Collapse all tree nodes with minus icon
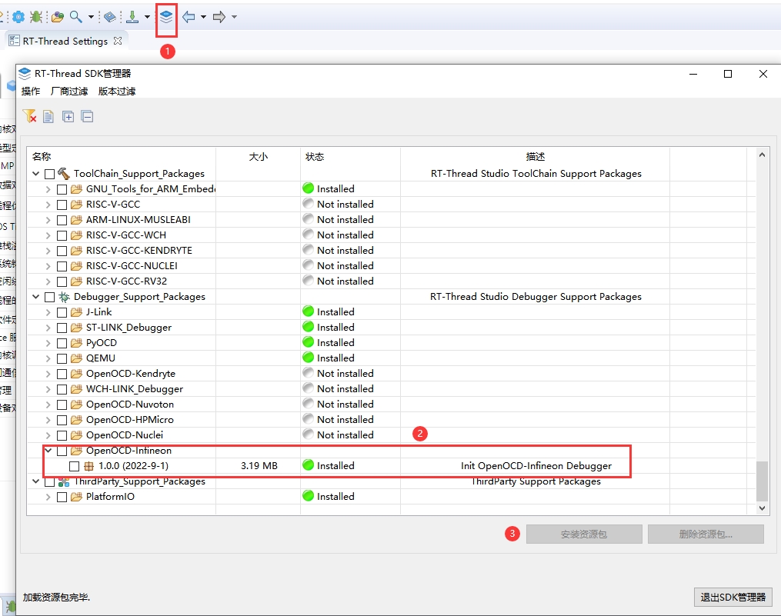Screen dimensions: 781x616 tap(87, 116)
